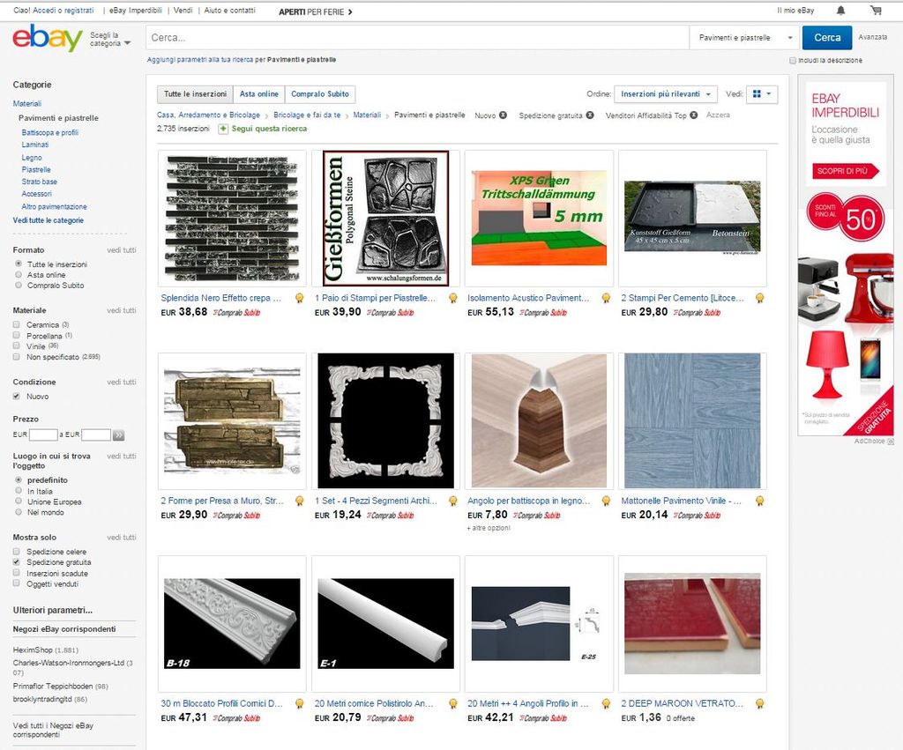Submit price range with the arrow button
Screen dimensions: 903x750
[119, 434]
